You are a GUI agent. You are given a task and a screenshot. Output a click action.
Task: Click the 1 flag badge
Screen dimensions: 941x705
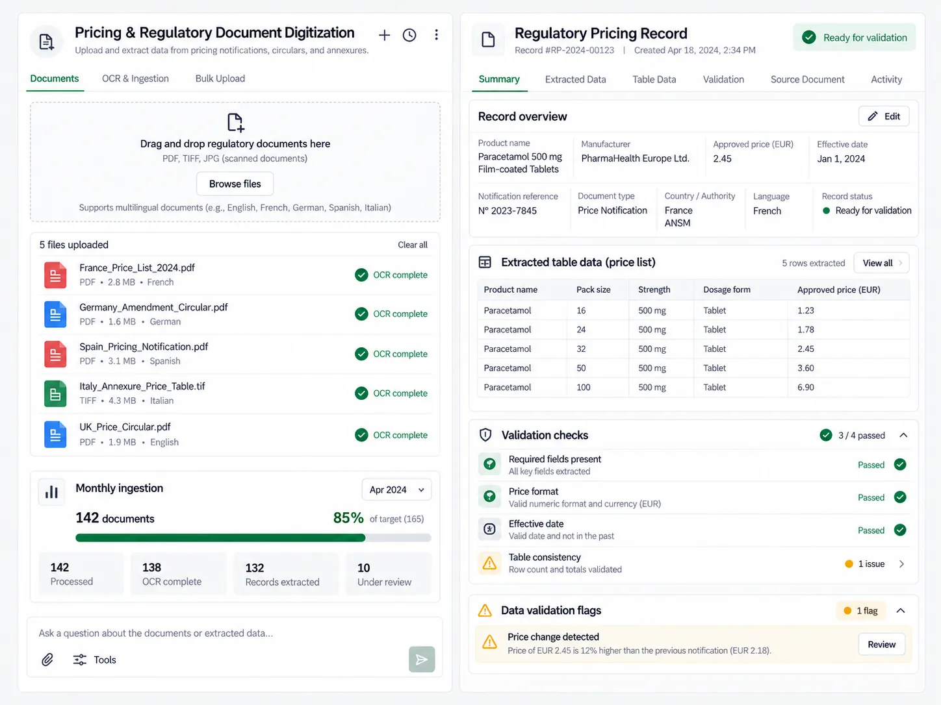(861, 610)
